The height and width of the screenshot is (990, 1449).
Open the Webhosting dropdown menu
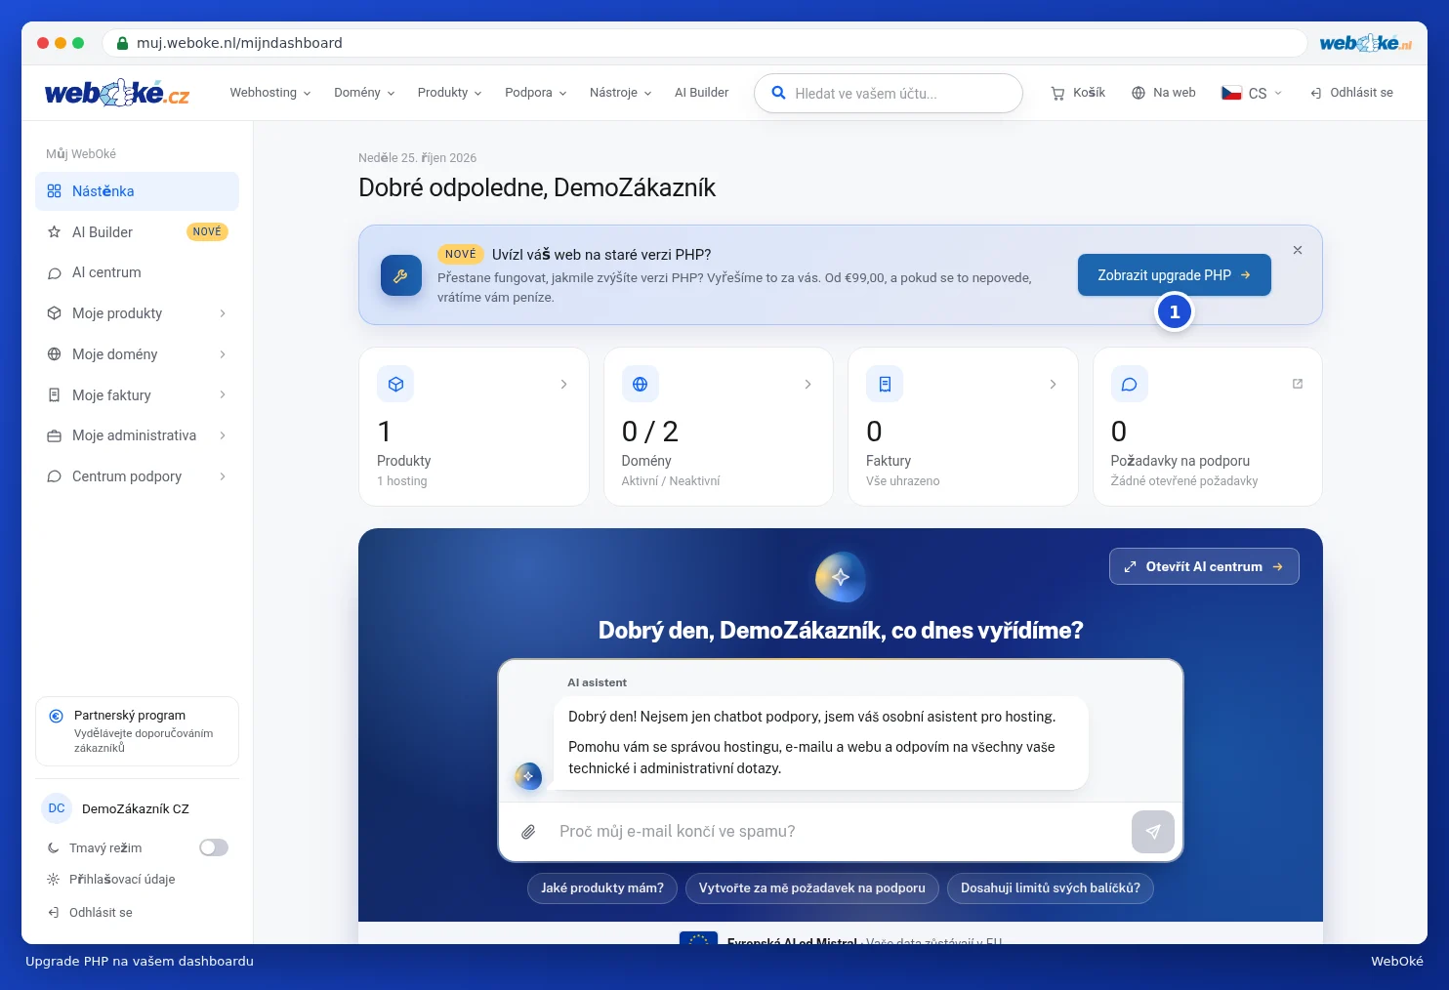270,93
